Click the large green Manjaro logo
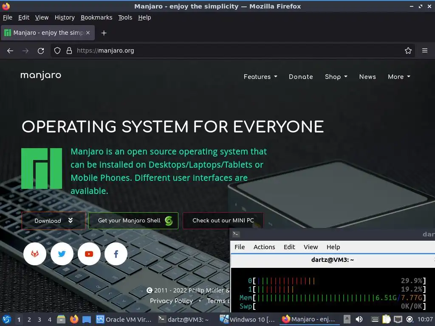This screenshot has width=435, height=326. (x=42, y=168)
